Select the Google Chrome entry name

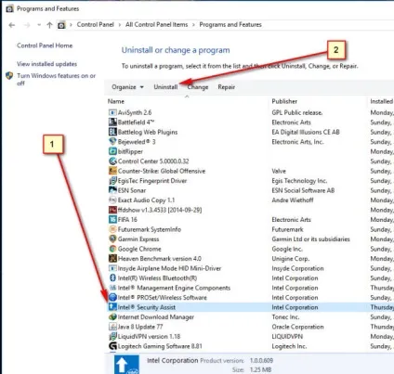[x=139, y=249]
